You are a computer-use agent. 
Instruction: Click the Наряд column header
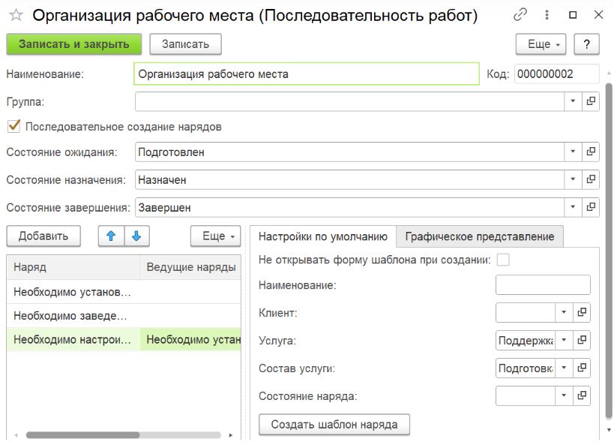tap(73, 267)
